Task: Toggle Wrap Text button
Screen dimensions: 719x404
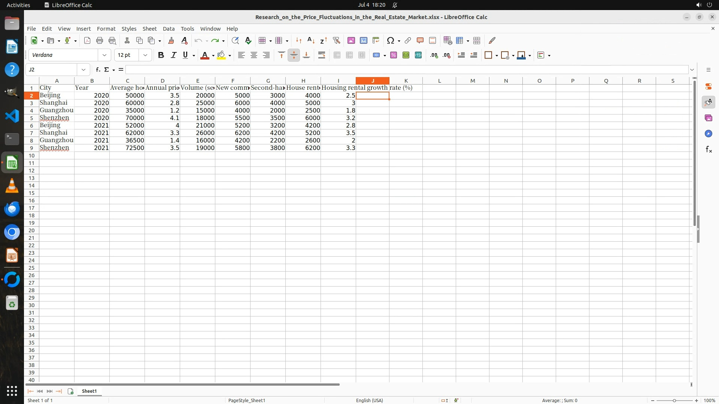Action: tap(321, 55)
